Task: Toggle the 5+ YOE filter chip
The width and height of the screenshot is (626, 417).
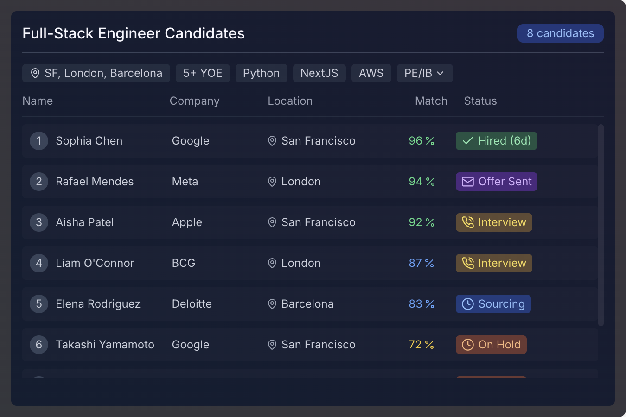Action: click(x=203, y=73)
